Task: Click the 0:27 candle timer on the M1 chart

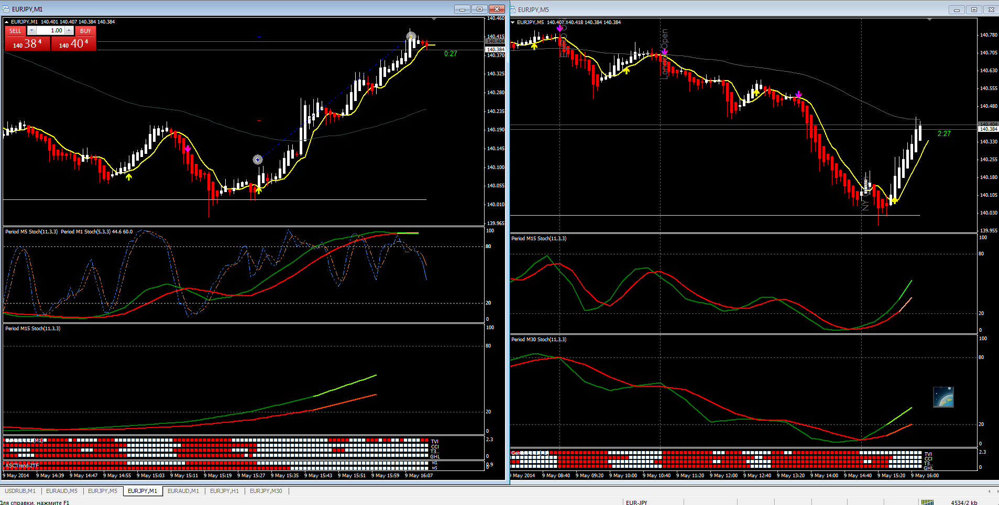Action: pyautogui.click(x=451, y=54)
